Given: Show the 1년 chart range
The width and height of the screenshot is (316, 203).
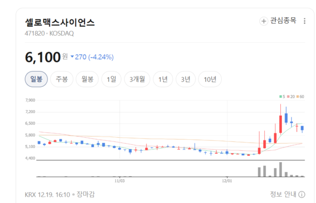Looking at the screenshot, I should point(163,79).
